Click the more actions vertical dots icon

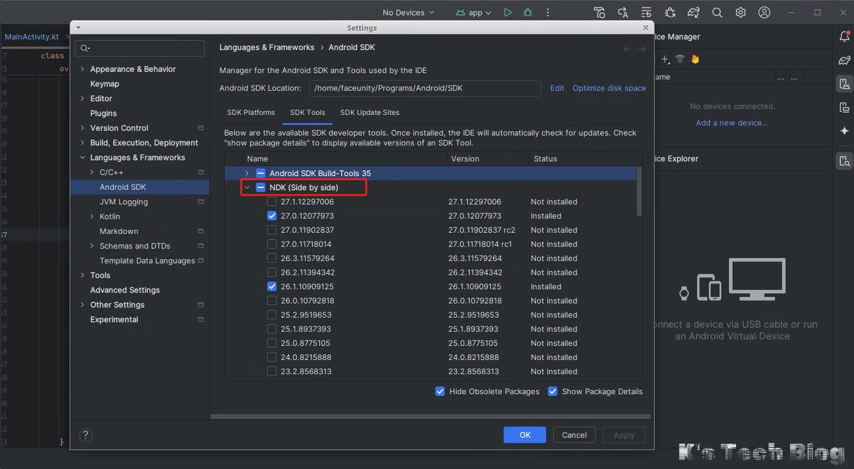pyautogui.click(x=548, y=12)
